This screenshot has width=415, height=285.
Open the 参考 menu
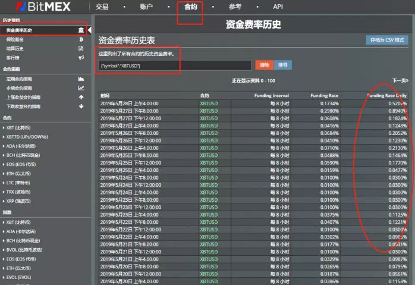[x=235, y=7]
